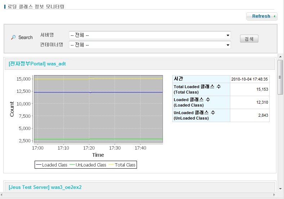Click the magnifier Search icon
The image size is (284, 199).
(13, 38)
